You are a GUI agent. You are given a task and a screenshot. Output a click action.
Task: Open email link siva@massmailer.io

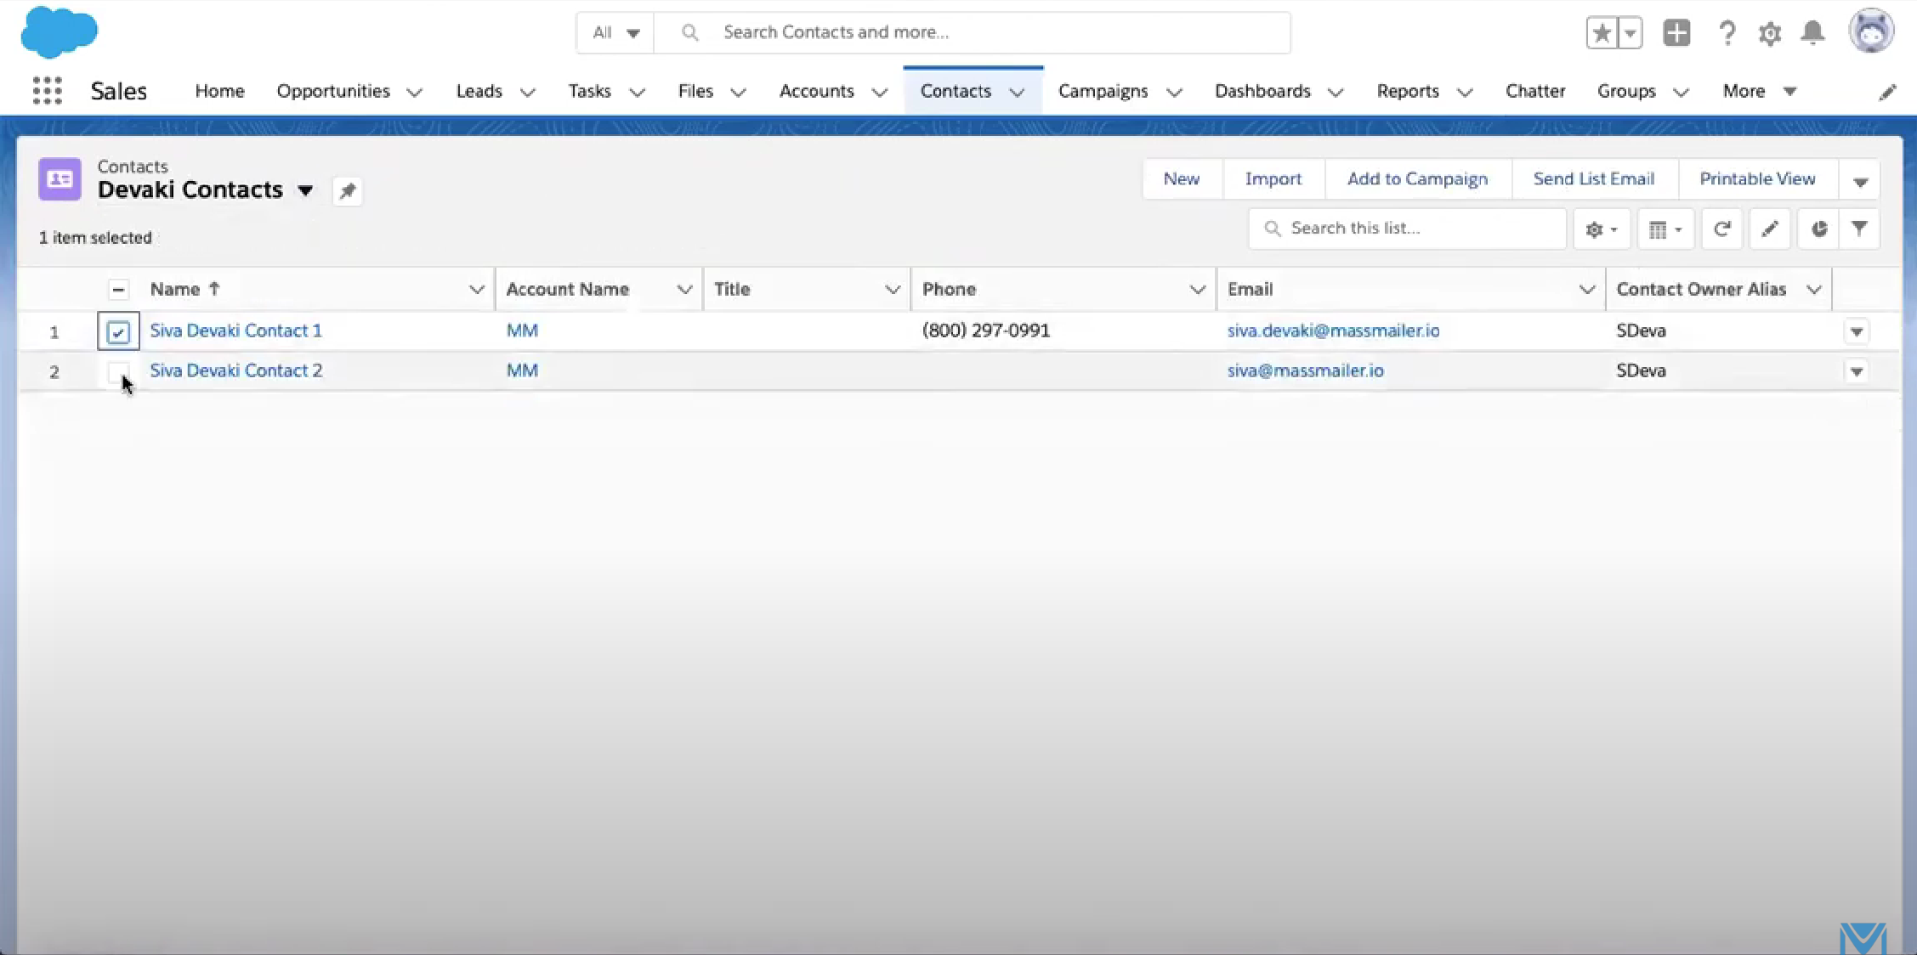(1305, 370)
